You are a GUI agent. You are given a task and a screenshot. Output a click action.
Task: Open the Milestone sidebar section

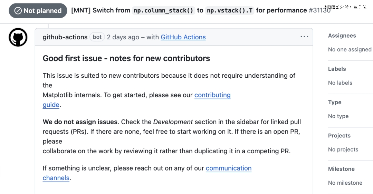[x=341, y=169]
